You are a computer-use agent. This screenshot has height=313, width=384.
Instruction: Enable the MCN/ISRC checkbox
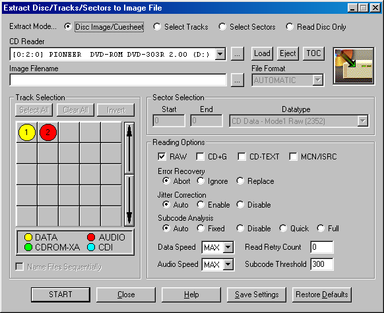(x=293, y=157)
